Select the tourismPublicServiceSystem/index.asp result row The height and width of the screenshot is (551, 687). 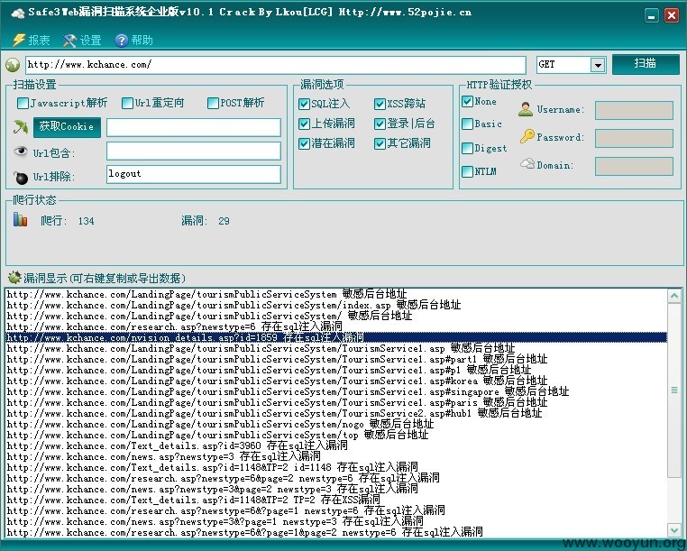tap(336, 305)
